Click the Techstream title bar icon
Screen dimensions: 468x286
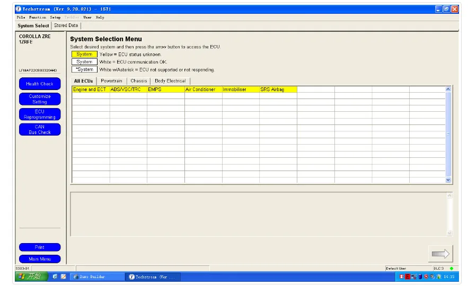click(x=19, y=9)
